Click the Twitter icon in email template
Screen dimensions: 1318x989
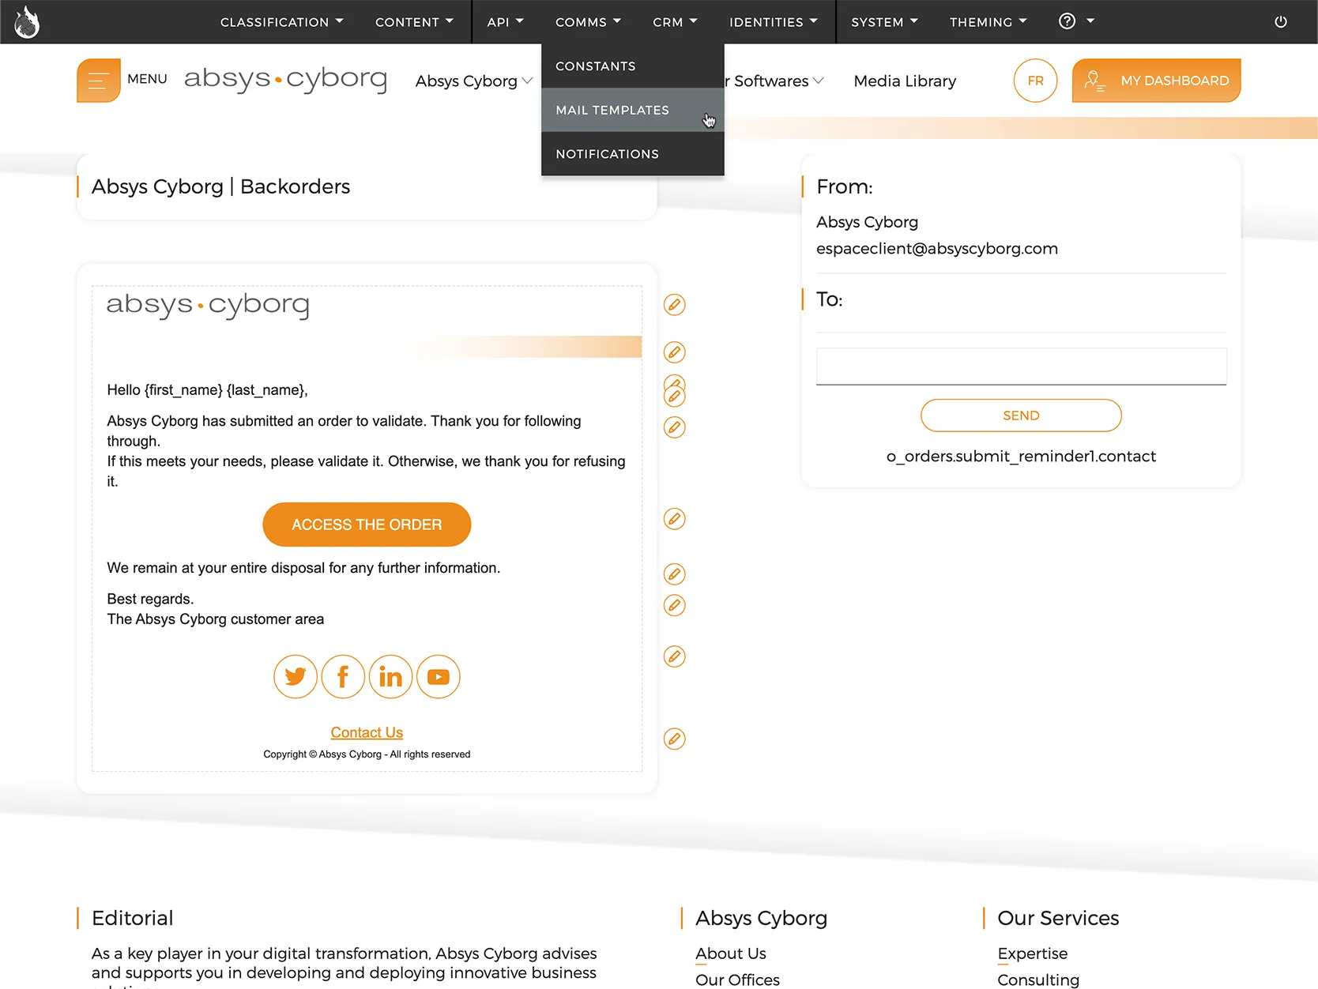[296, 677]
